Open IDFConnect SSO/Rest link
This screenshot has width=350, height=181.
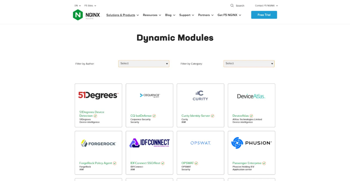point(145,163)
